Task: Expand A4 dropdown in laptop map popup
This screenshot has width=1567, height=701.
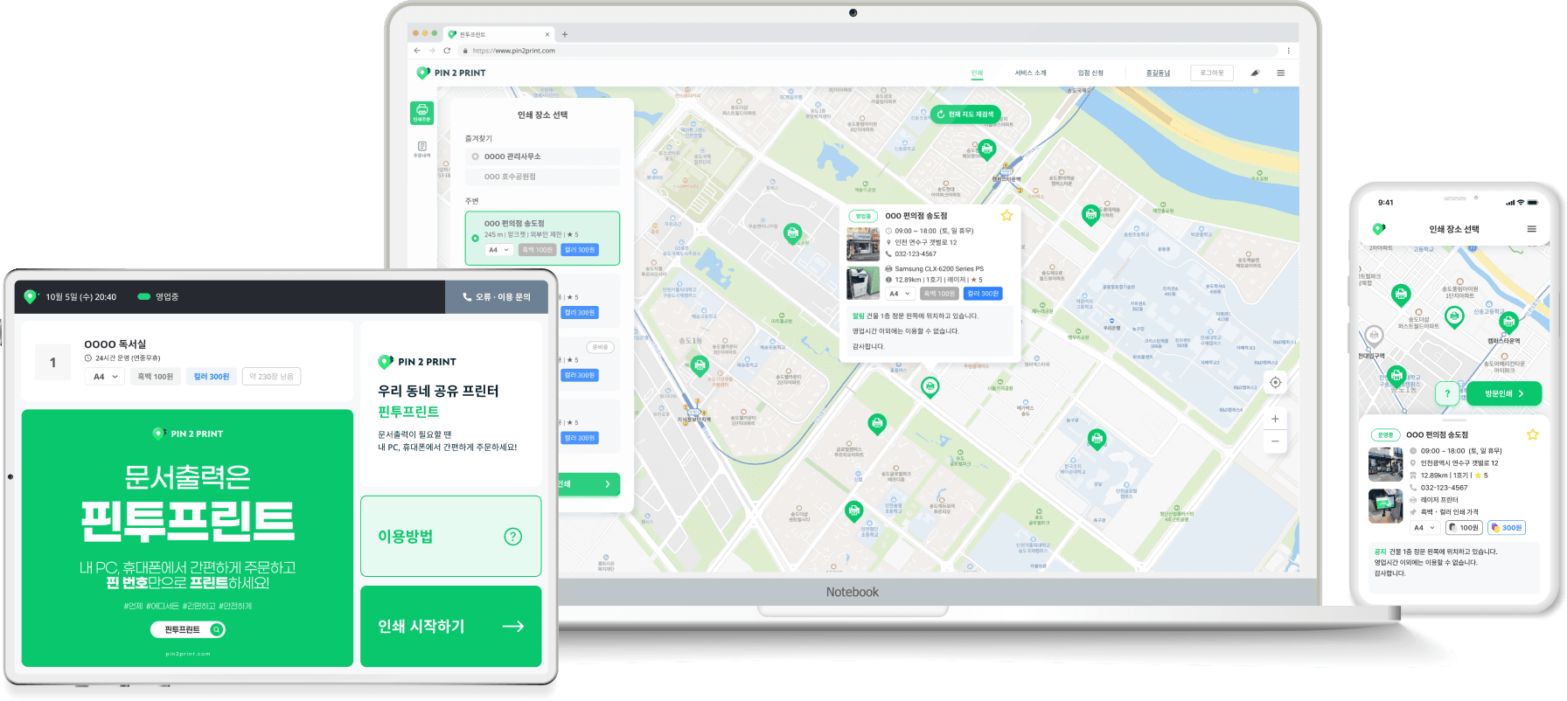Action: point(900,294)
